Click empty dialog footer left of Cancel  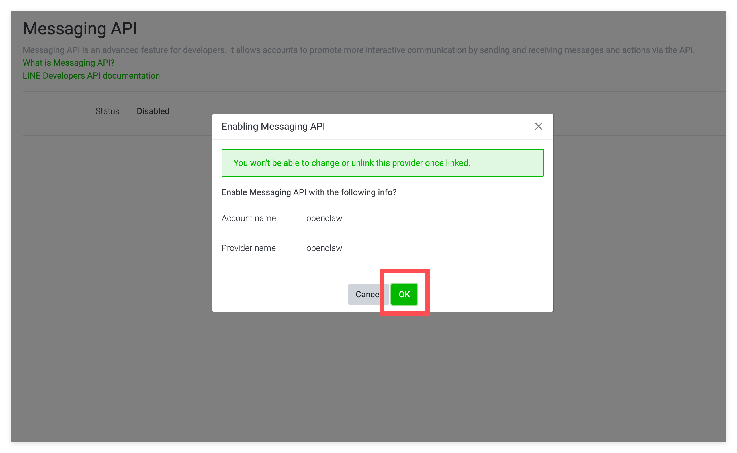[279, 294]
